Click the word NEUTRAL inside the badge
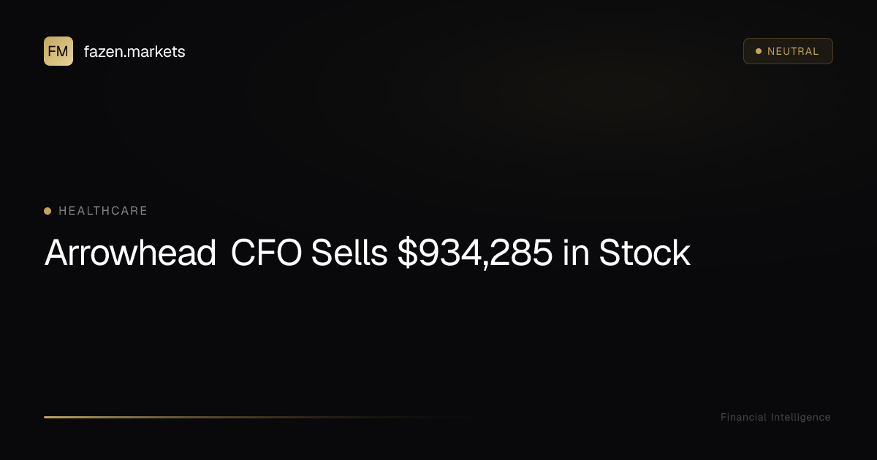The image size is (877, 460). coord(793,52)
